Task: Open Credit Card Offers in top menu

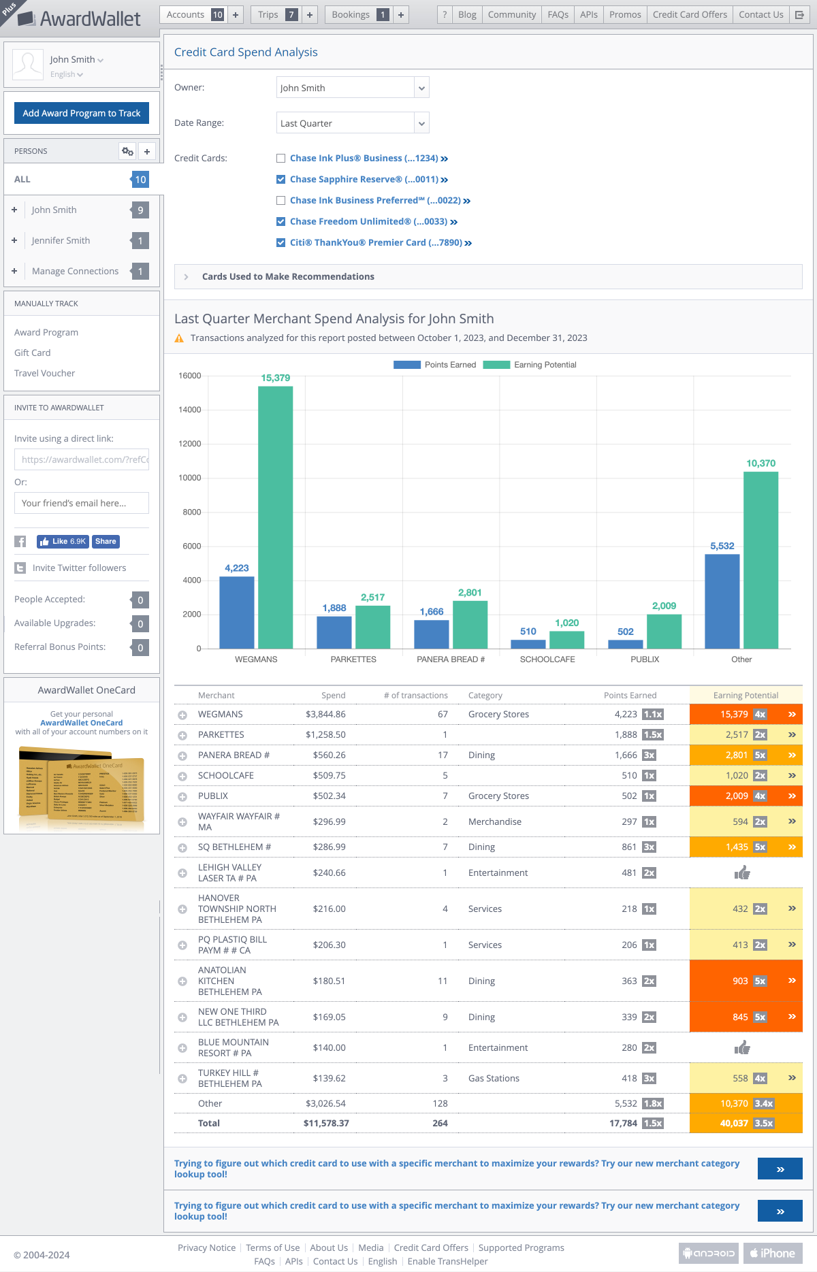Action: pyautogui.click(x=690, y=15)
